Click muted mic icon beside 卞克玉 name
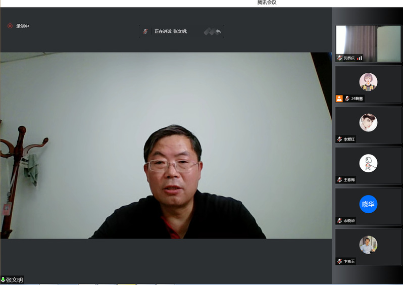This screenshot has height=285, width=403. coord(340,261)
